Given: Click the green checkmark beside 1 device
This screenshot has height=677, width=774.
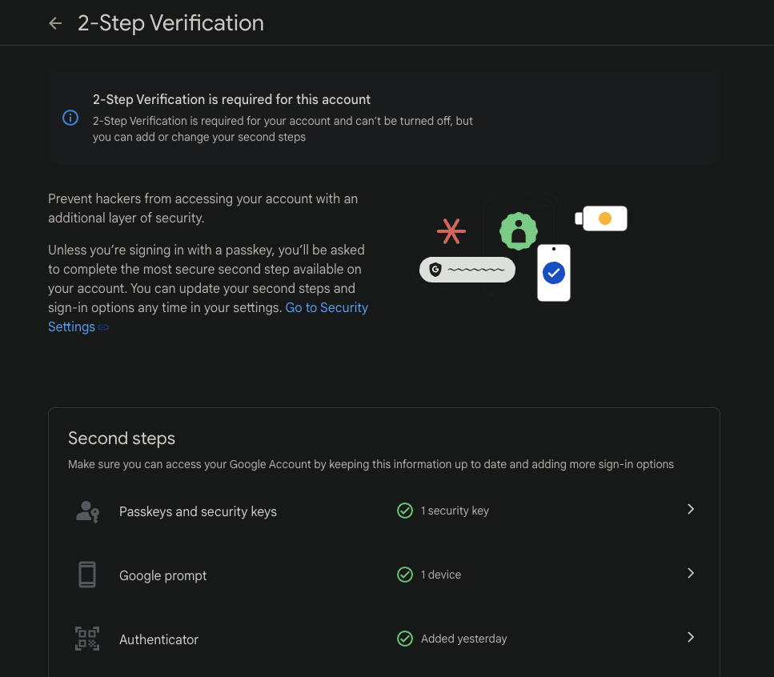Looking at the screenshot, I should 405,575.
